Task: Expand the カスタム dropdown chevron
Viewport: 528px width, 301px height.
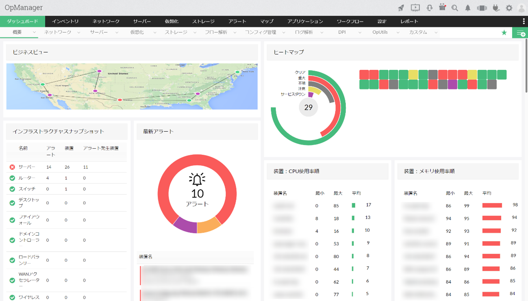Action: (436, 32)
